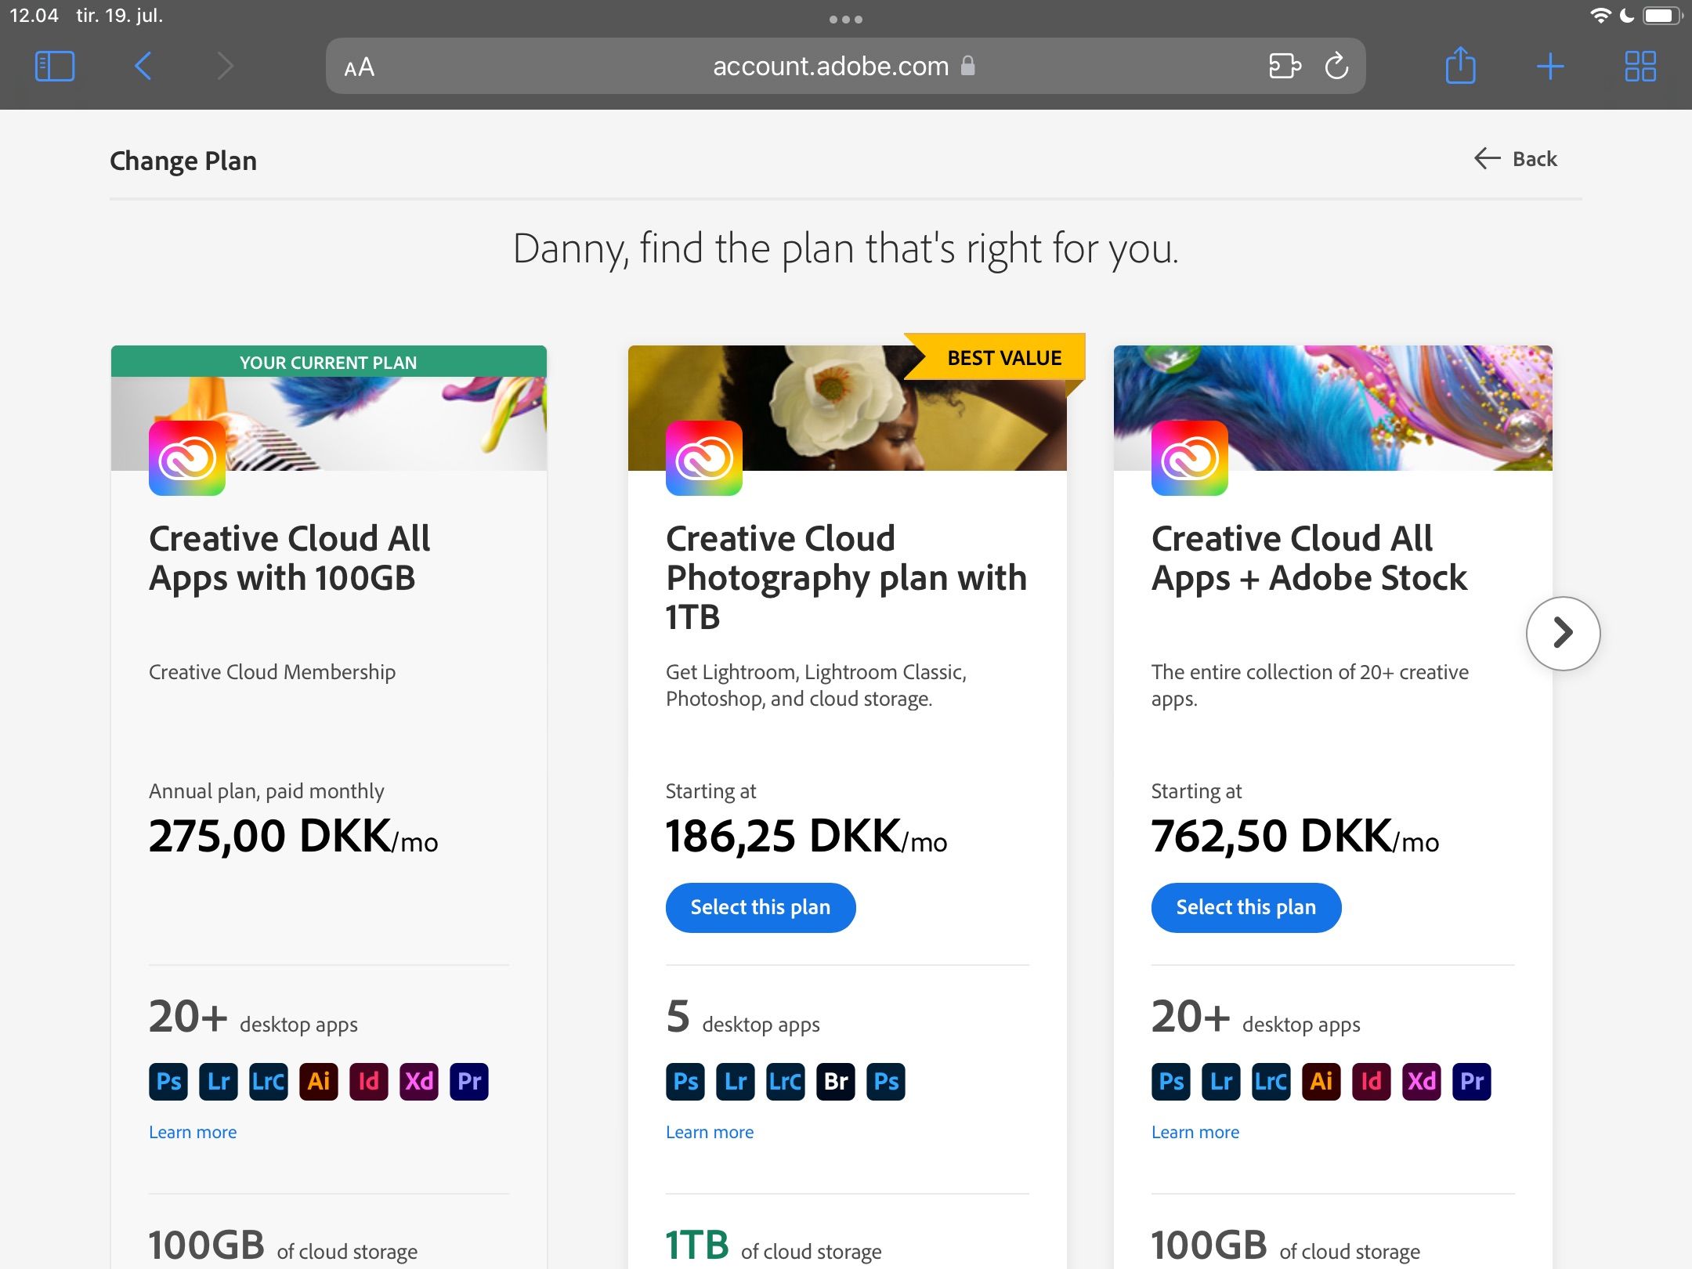This screenshot has height=1269, width=1692.
Task: Tap the Lightroom icon in the current plan
Action: pos(219,1082)
